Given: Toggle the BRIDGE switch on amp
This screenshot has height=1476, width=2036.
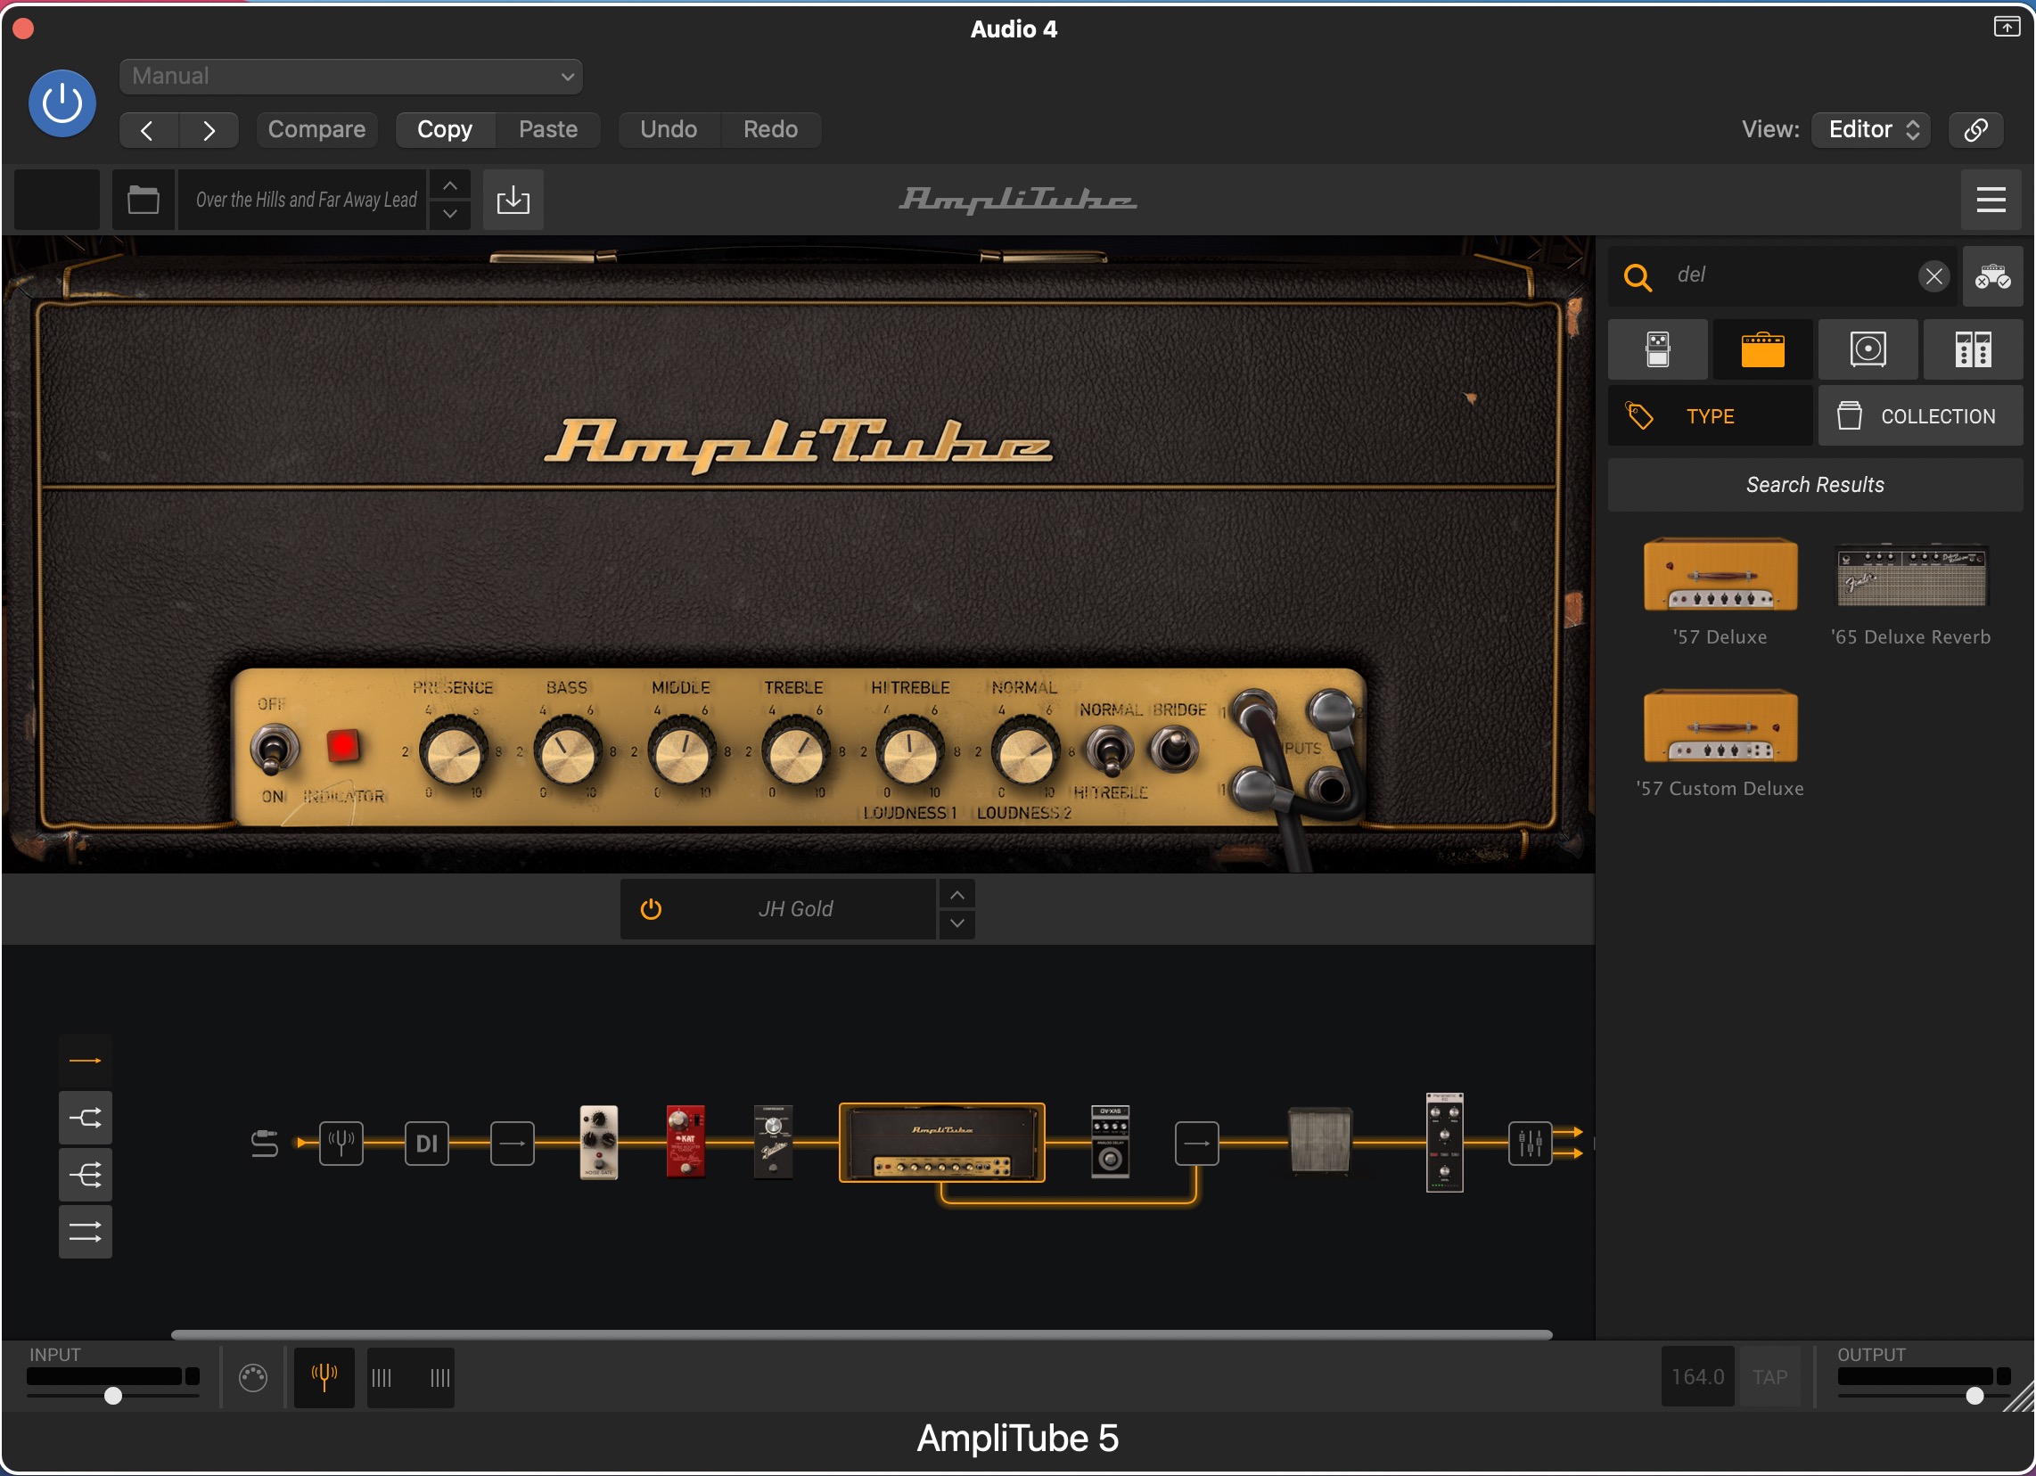Looking at the screenshot, I should (x=1174, y=749).
